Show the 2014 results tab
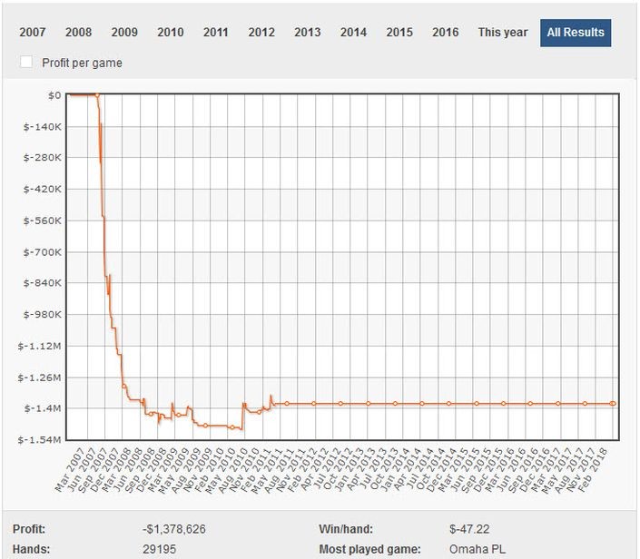The height and width of the screenshot is (559, 640). coord(353,33)
